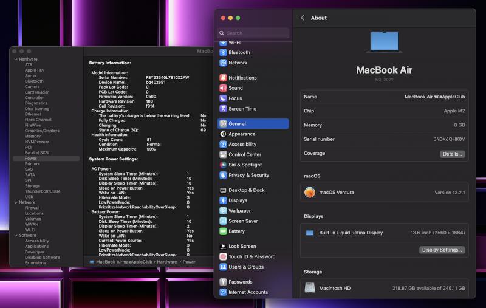The height and width of the screenshot is (308, 486).
Task: Open Notifications icon in sidebar
Action: tap(223, 78)
